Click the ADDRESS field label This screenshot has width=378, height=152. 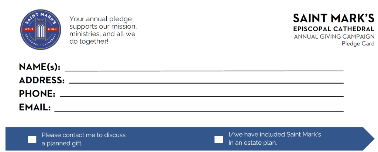pyautogui.click(x=42, y=80)
